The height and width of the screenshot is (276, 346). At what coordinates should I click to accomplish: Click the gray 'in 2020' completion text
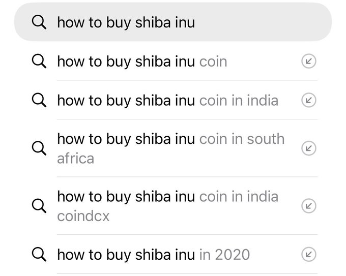pyautogui.click(x=224, y=254)
